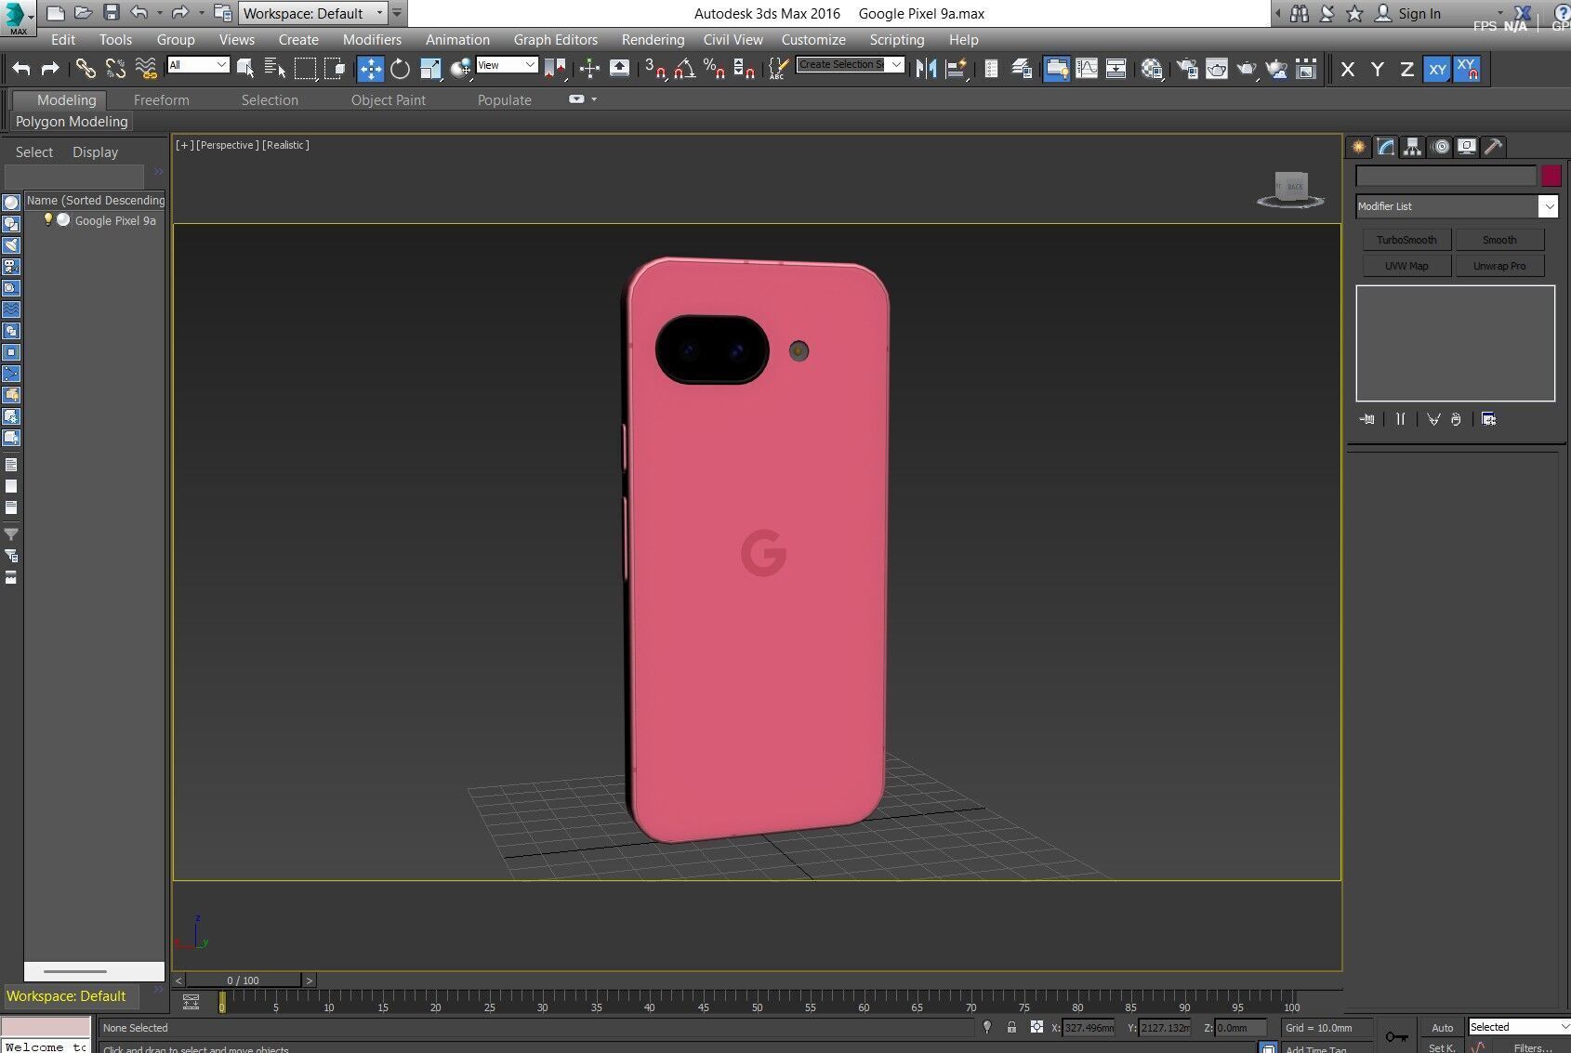
Task: Open the Material Editor
Action: [x=1152, y=69]
